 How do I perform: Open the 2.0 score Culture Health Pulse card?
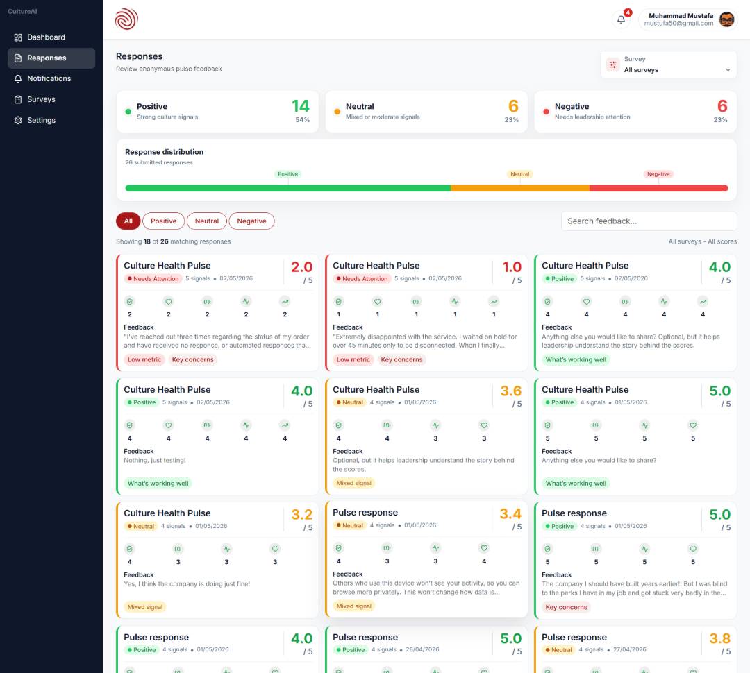tap(217, 313)
